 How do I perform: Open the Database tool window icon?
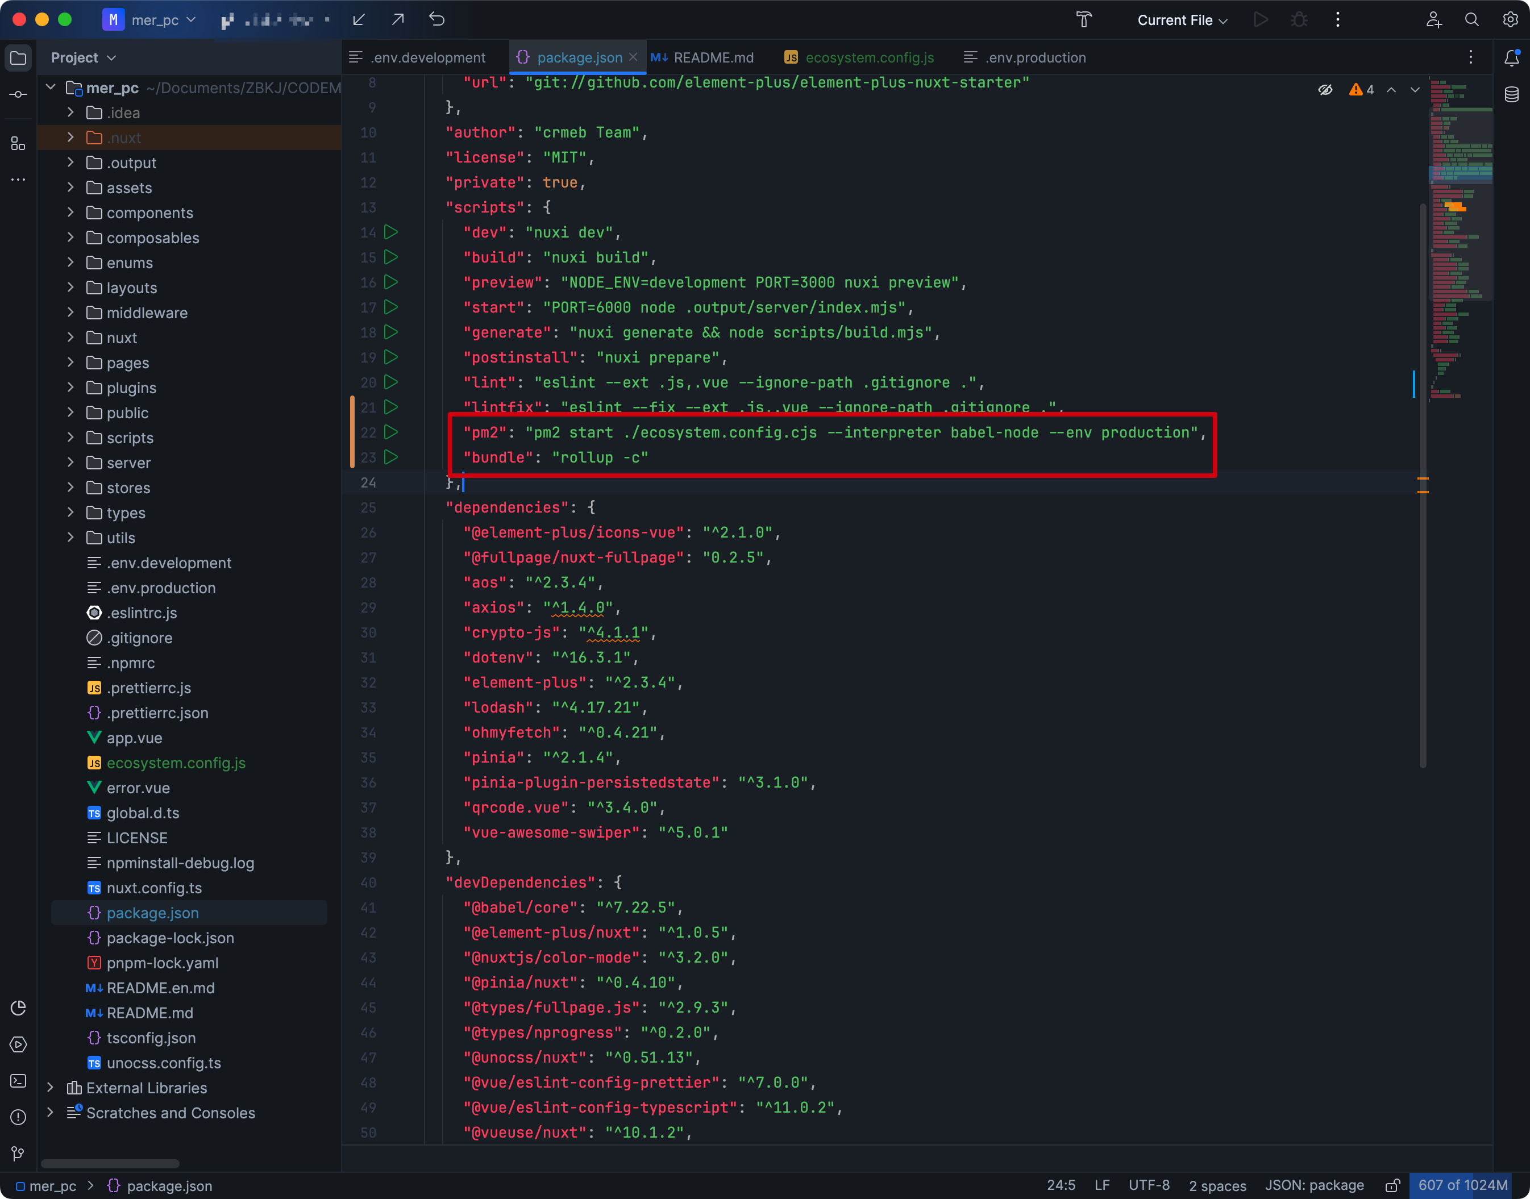point(1512,94)
